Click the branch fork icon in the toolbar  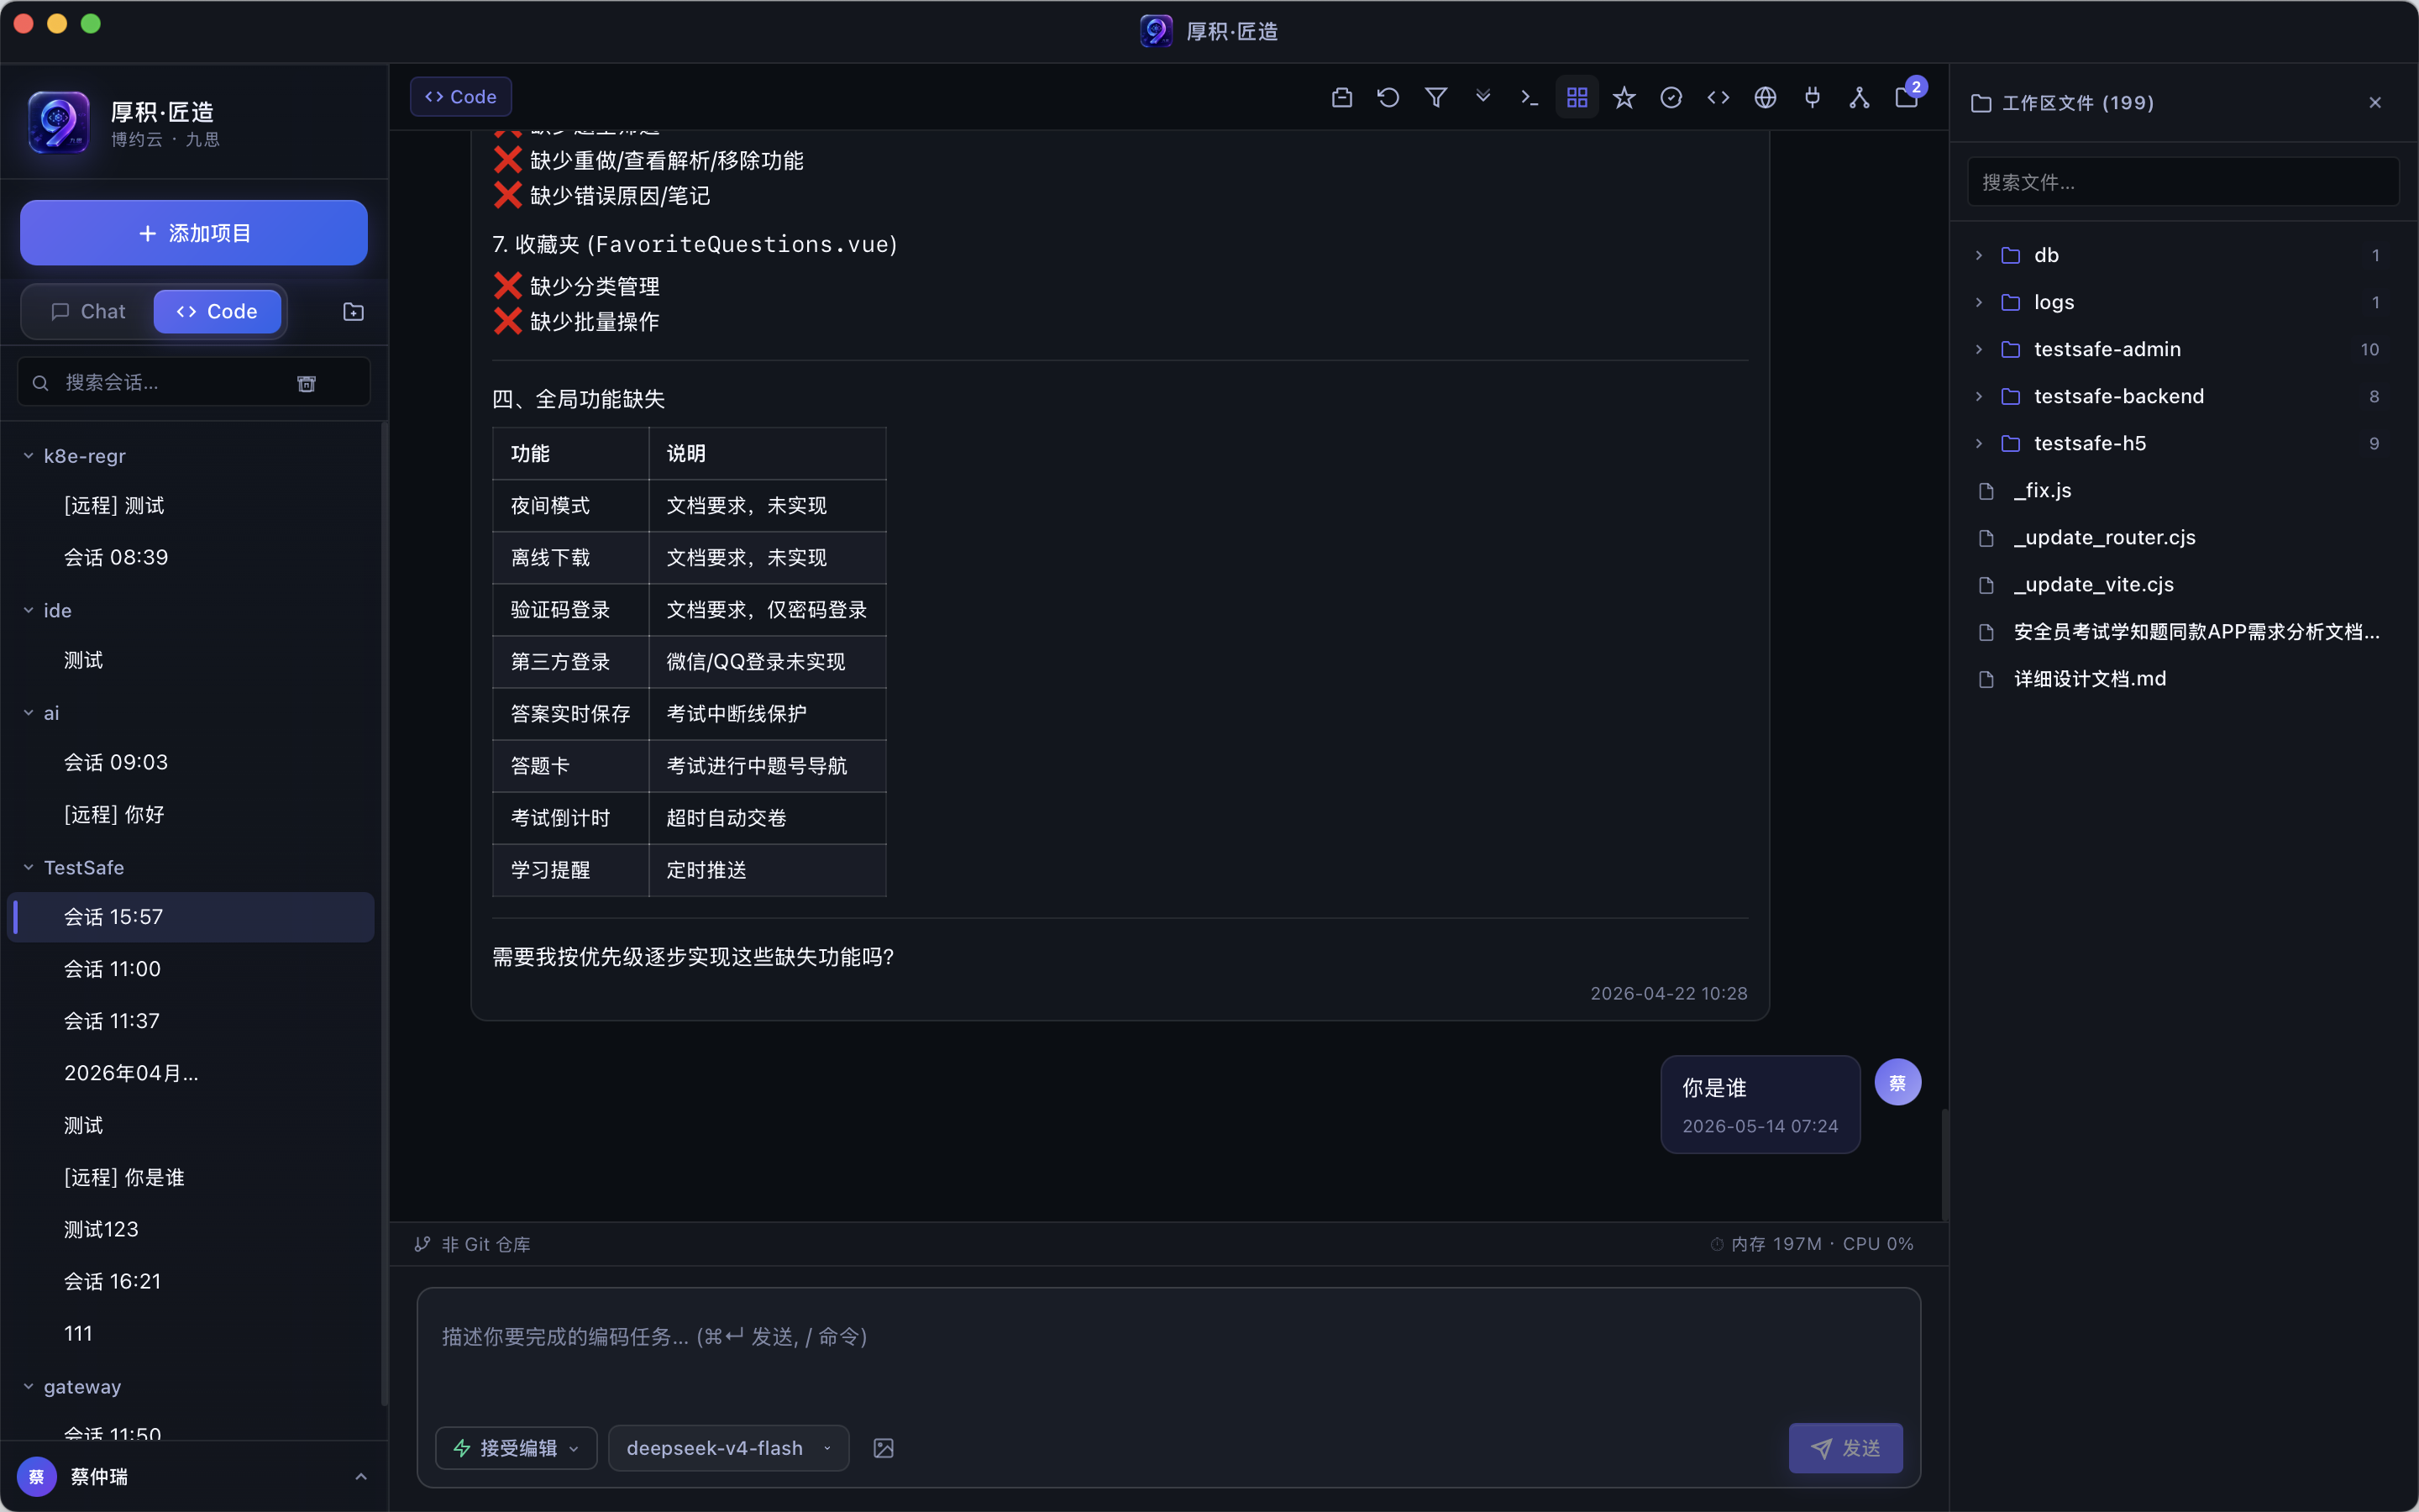coord(1860,97)
